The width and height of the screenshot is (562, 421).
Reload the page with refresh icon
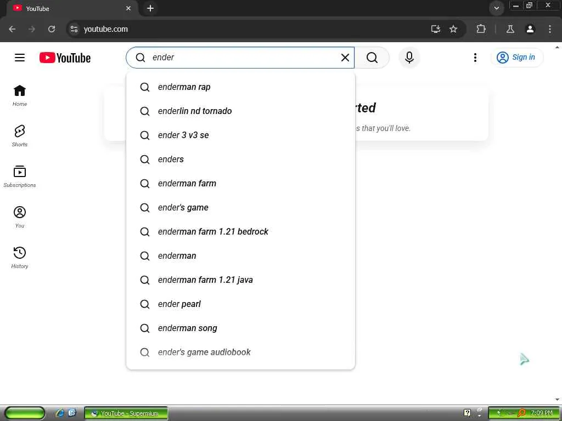(52, 29)
